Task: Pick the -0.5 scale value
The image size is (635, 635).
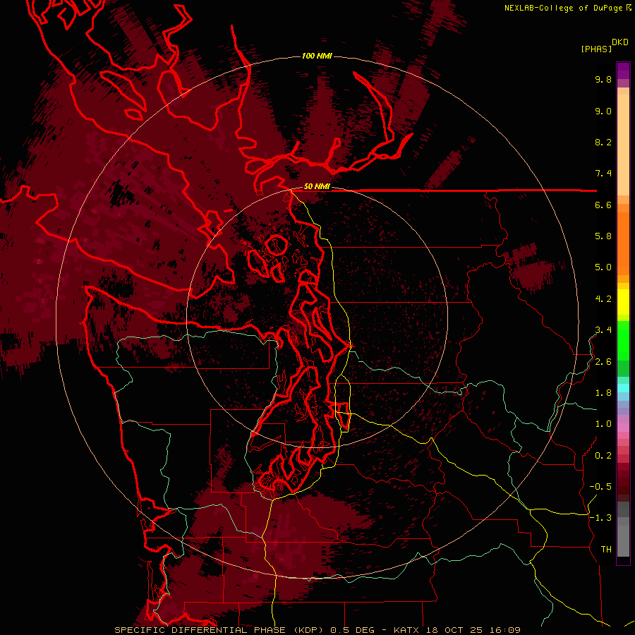Action: coord(600,487)
